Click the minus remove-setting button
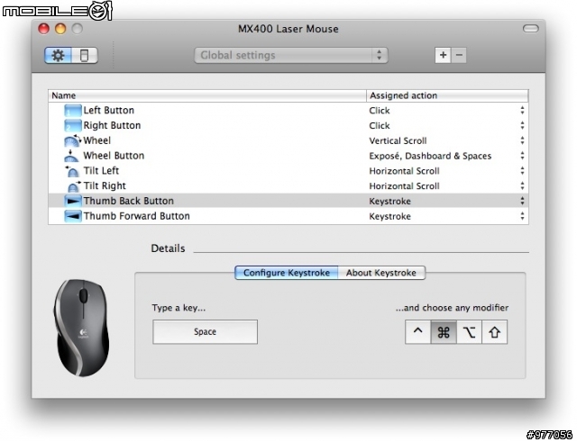Viewport: 577px width, 442px height. coord(459,55)
